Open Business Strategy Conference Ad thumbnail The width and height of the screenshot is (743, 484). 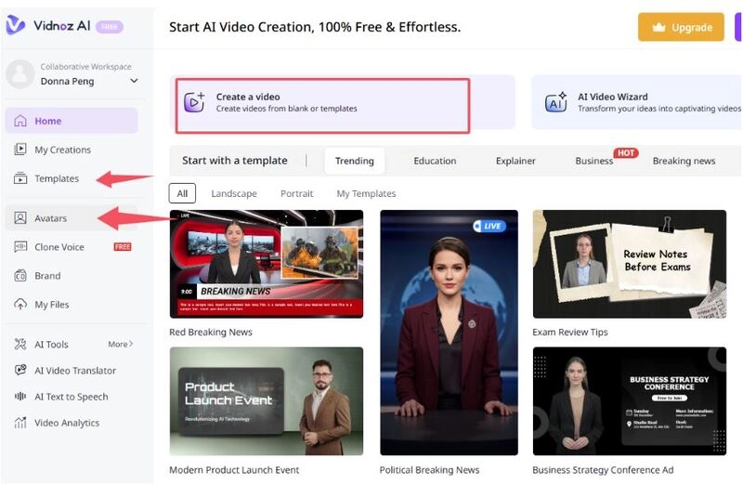(x=630, y=401)
